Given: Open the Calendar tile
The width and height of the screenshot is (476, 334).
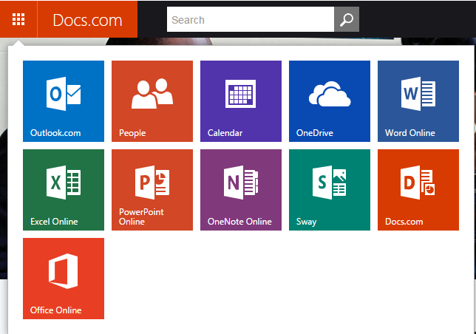Looking at the screenshot, I should (241, 101).
